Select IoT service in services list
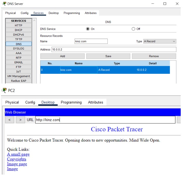 point(19,71)
